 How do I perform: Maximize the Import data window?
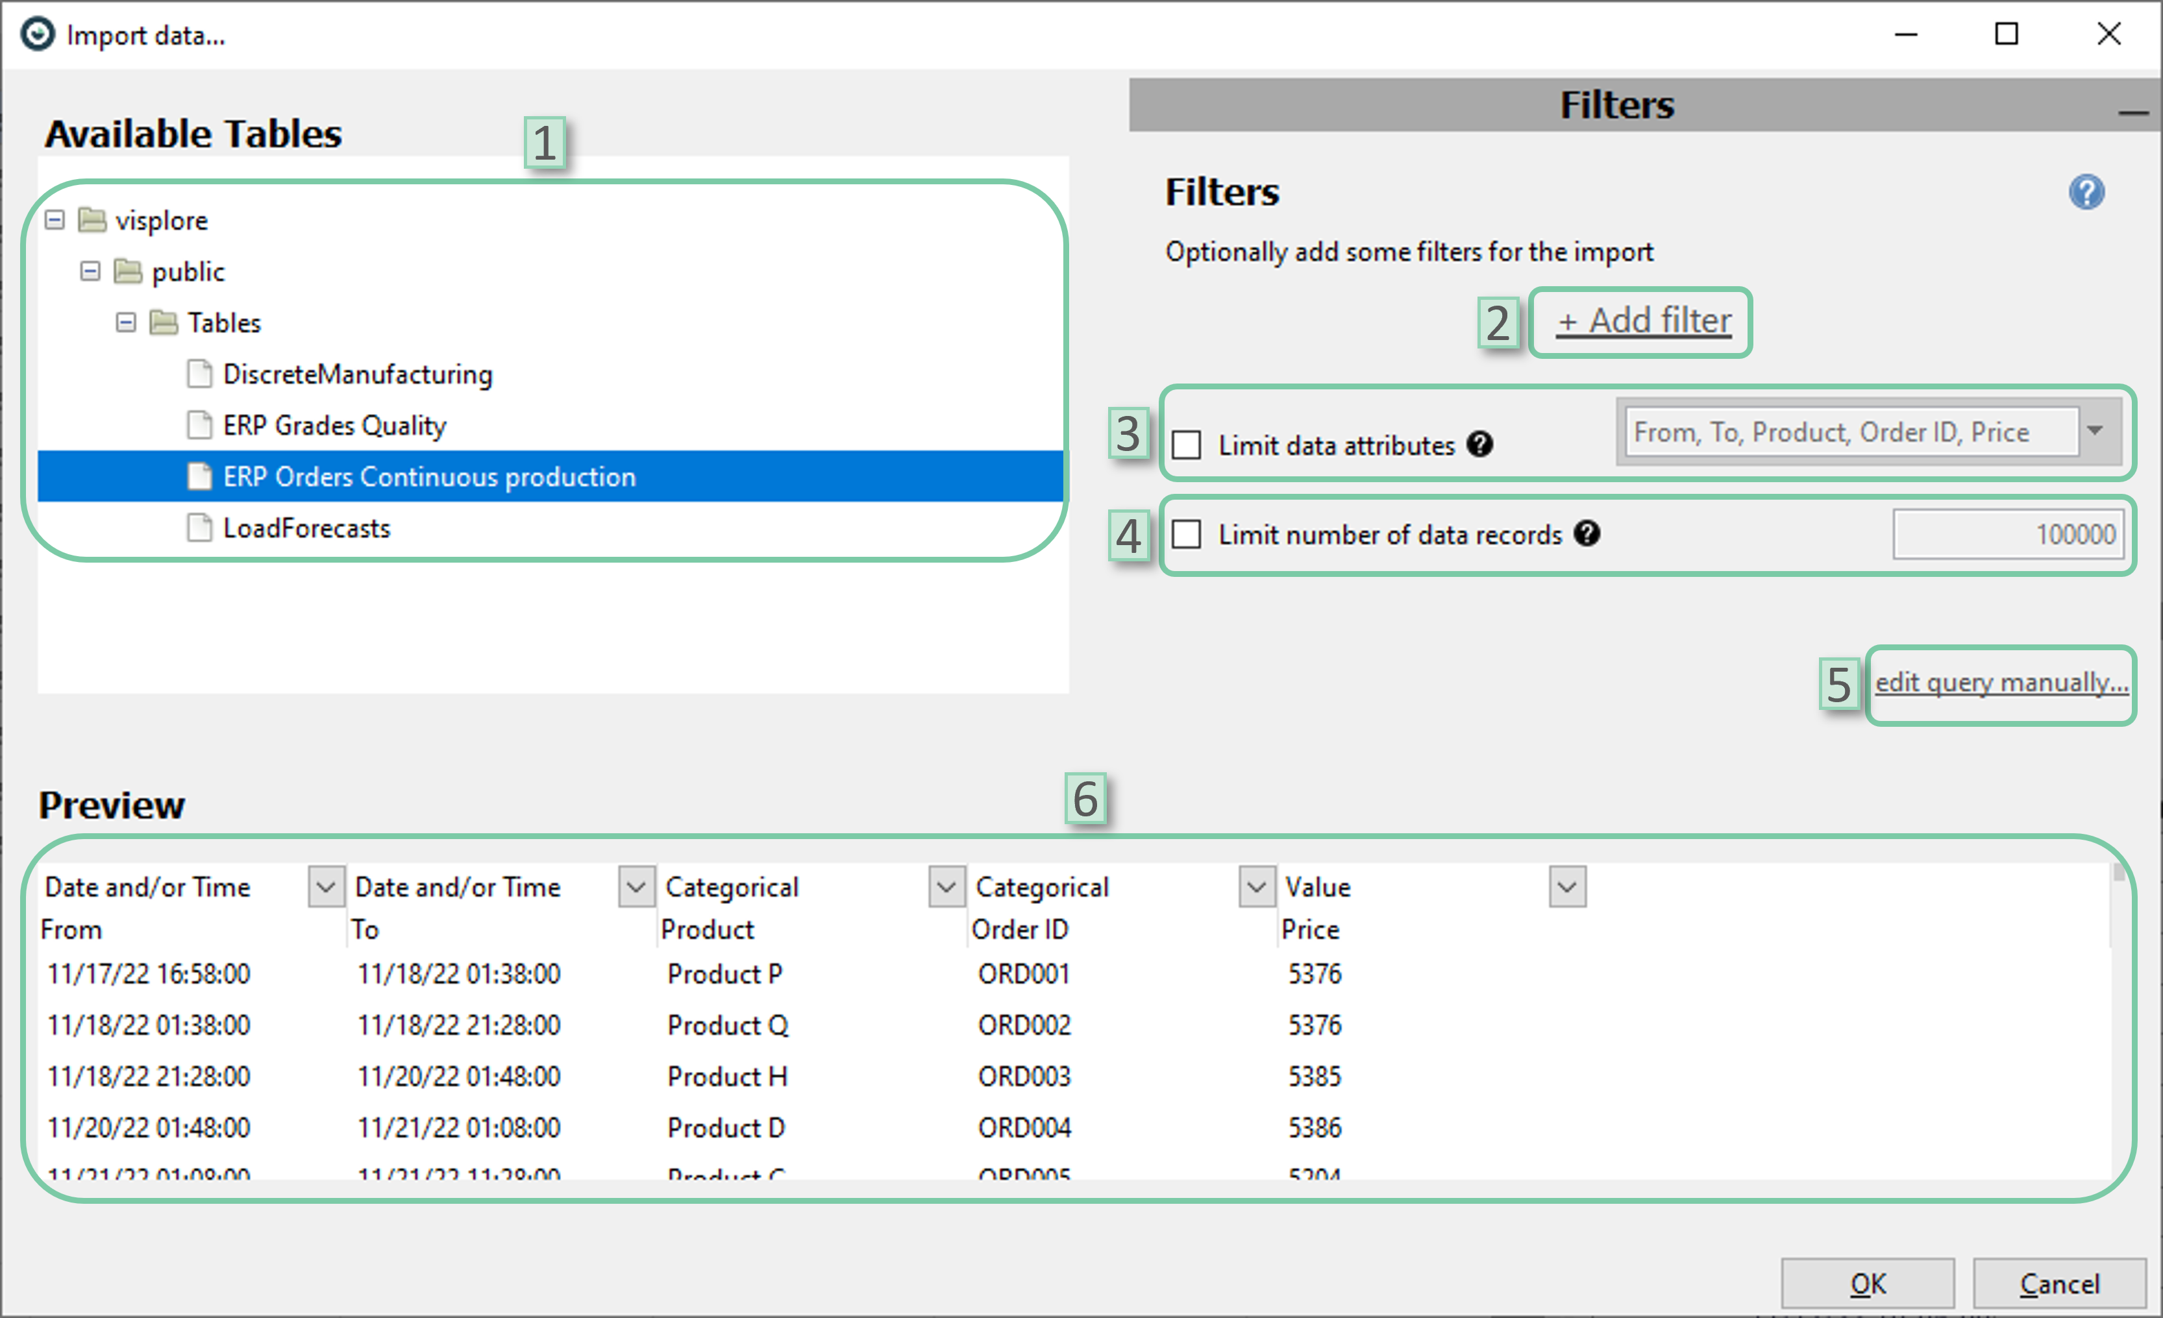click(x=2006, y=34)
